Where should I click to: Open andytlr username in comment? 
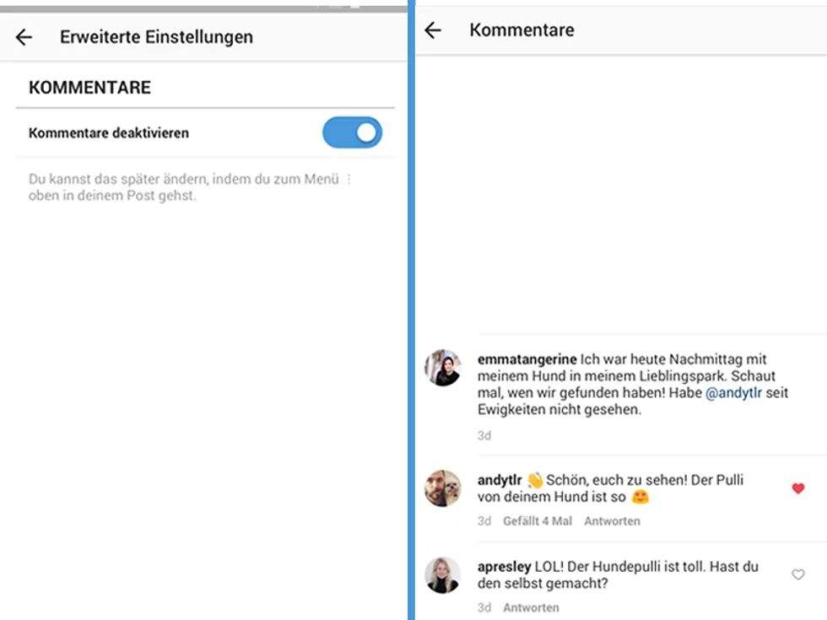pyautogui.click(x=500, y=480)
